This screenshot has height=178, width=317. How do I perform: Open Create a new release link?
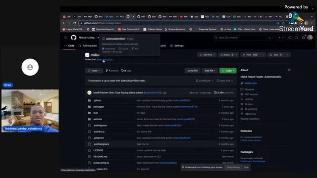(251, 140)
